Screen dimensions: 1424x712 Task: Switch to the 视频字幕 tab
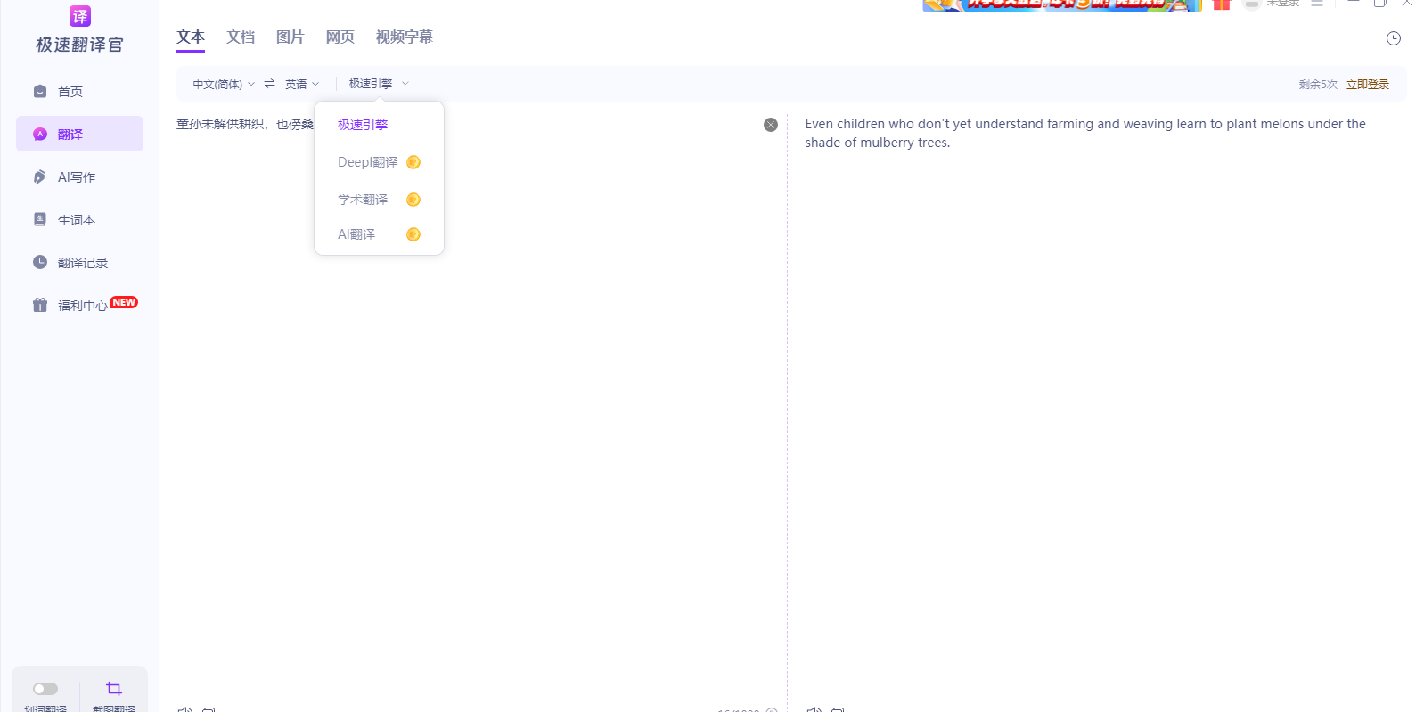tap(404, 37)
